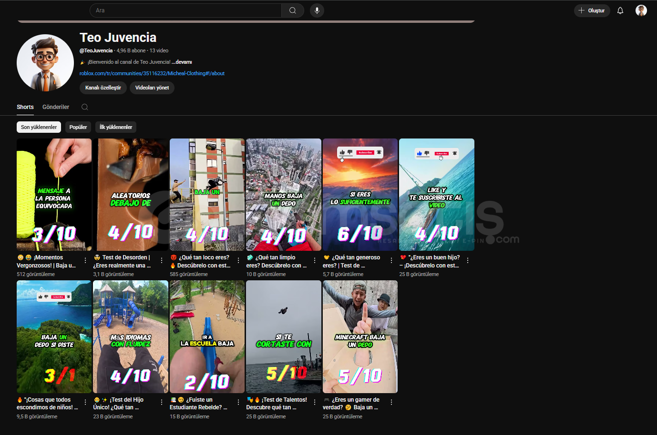Viewport: 657px width, 435px height.
Task: Open options for Eres un gamer de verdad short
Action: click(391, 402)
